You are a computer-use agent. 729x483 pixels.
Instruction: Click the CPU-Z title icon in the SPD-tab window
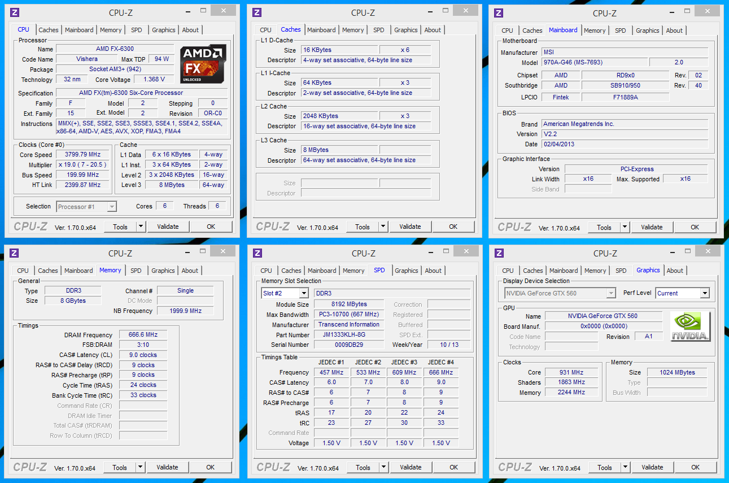[257, 253]
